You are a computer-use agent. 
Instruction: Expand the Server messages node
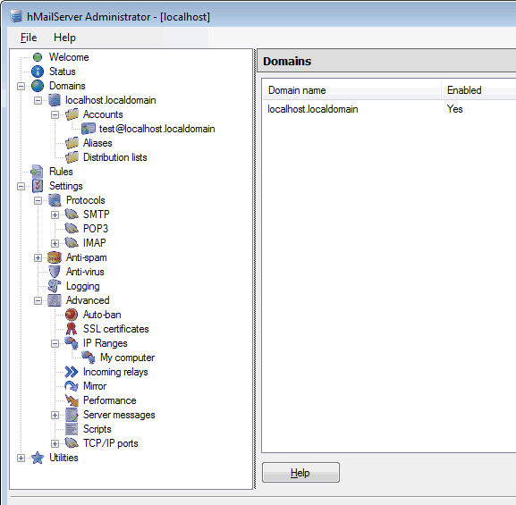point(55,416)
